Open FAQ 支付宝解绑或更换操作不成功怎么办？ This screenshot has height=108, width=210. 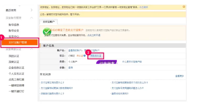click(x=130, y=83)
